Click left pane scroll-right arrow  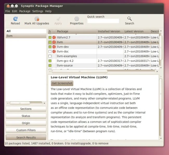point(44,103)
